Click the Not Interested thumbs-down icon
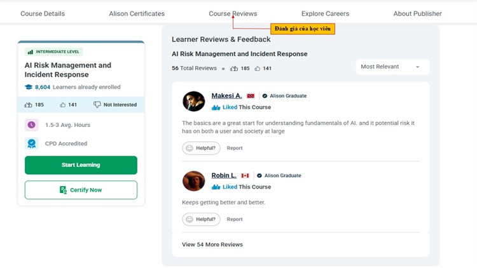This screenshot has height=268, width=477. [x=97, y=105]
